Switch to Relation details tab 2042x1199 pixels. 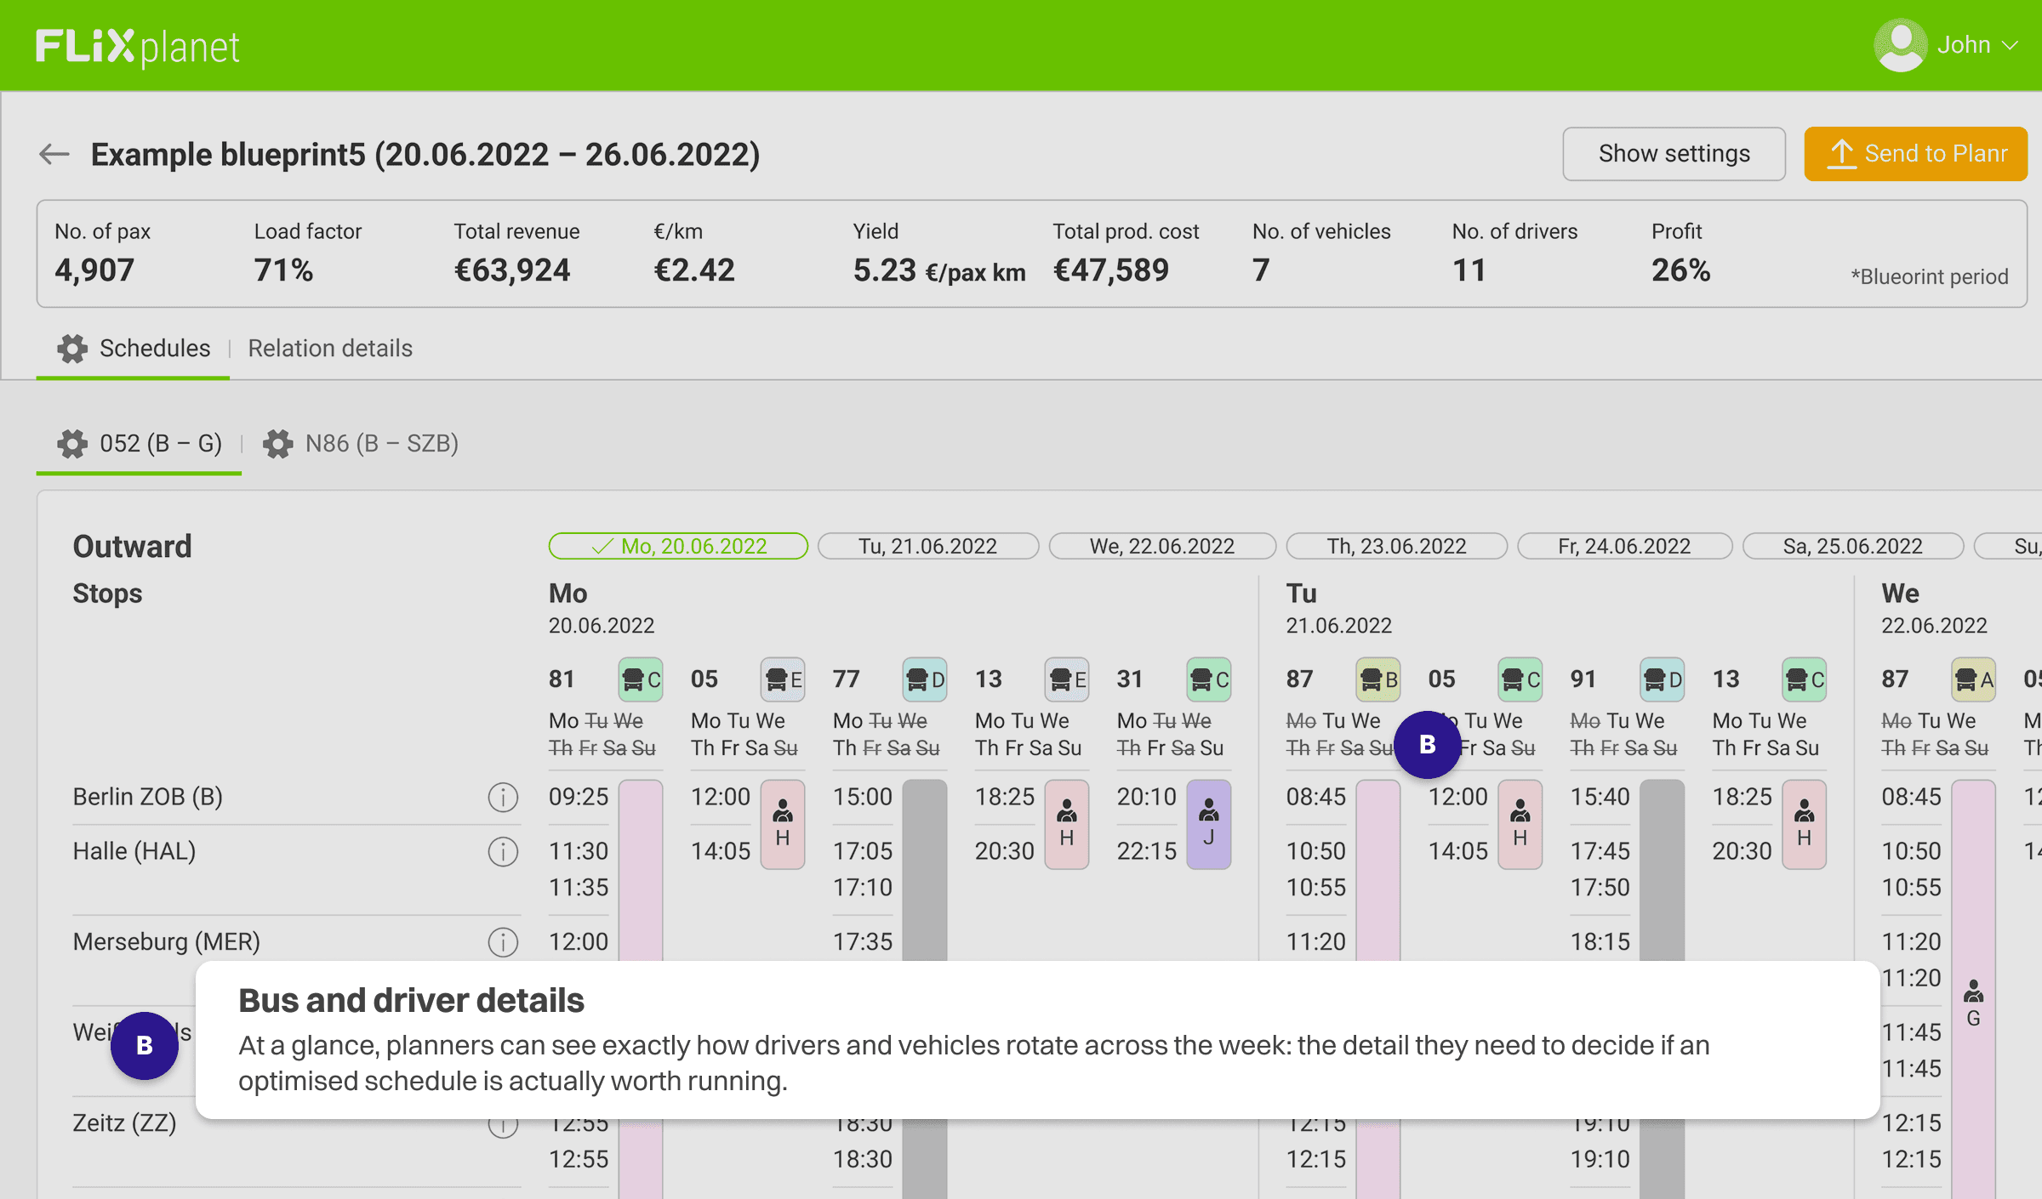(330, 349)
